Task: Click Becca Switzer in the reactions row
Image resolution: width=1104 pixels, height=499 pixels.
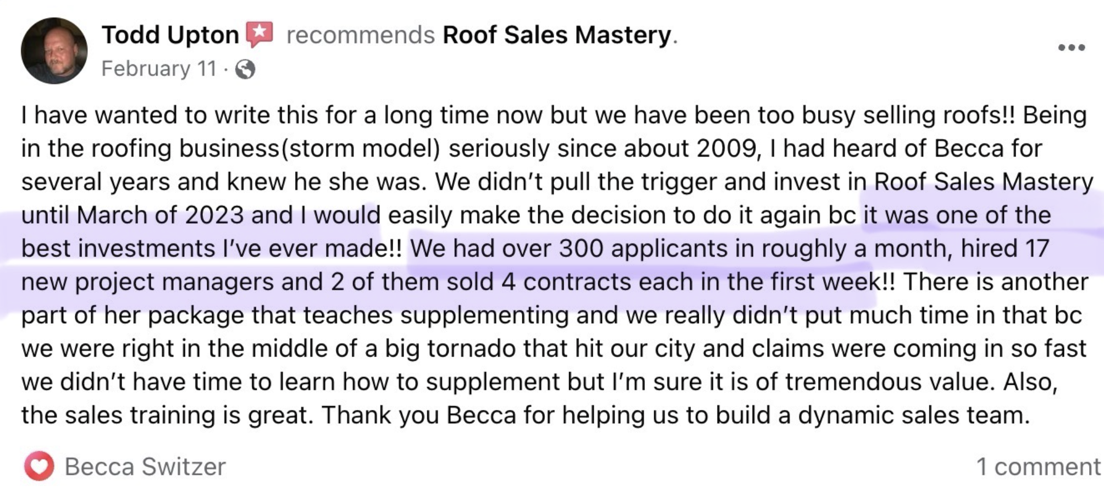Action: [145, 467]
